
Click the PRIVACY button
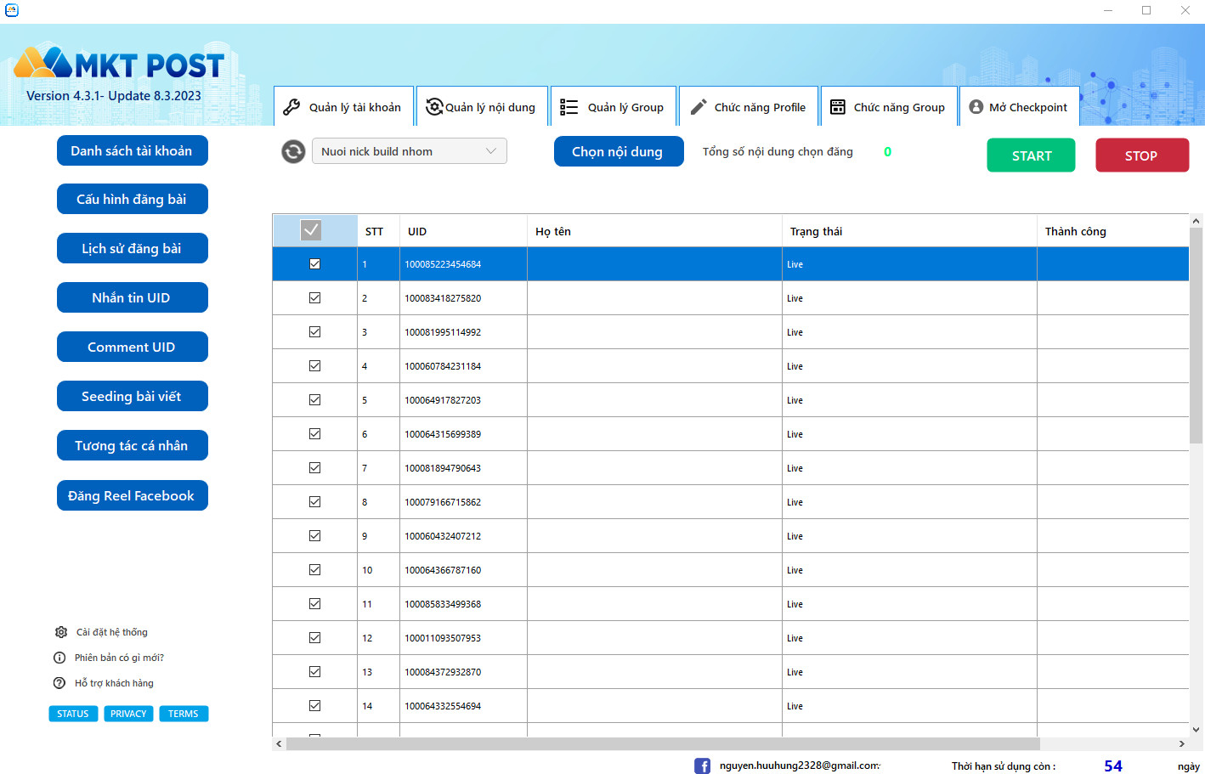coord(128,714)
